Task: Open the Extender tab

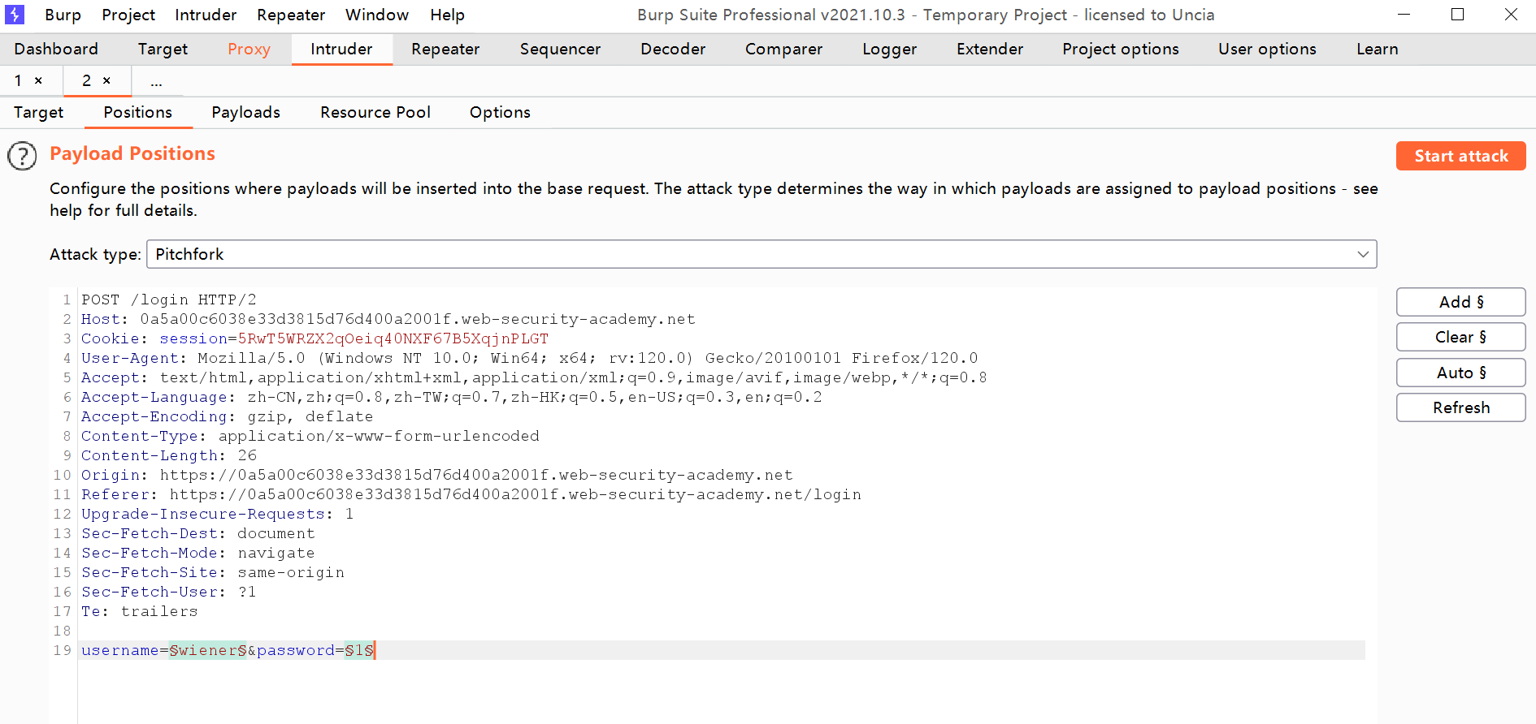Action: (x=990, y=49)
